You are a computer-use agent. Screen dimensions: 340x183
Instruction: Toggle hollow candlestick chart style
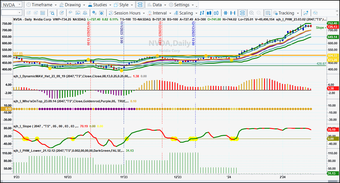216,13
